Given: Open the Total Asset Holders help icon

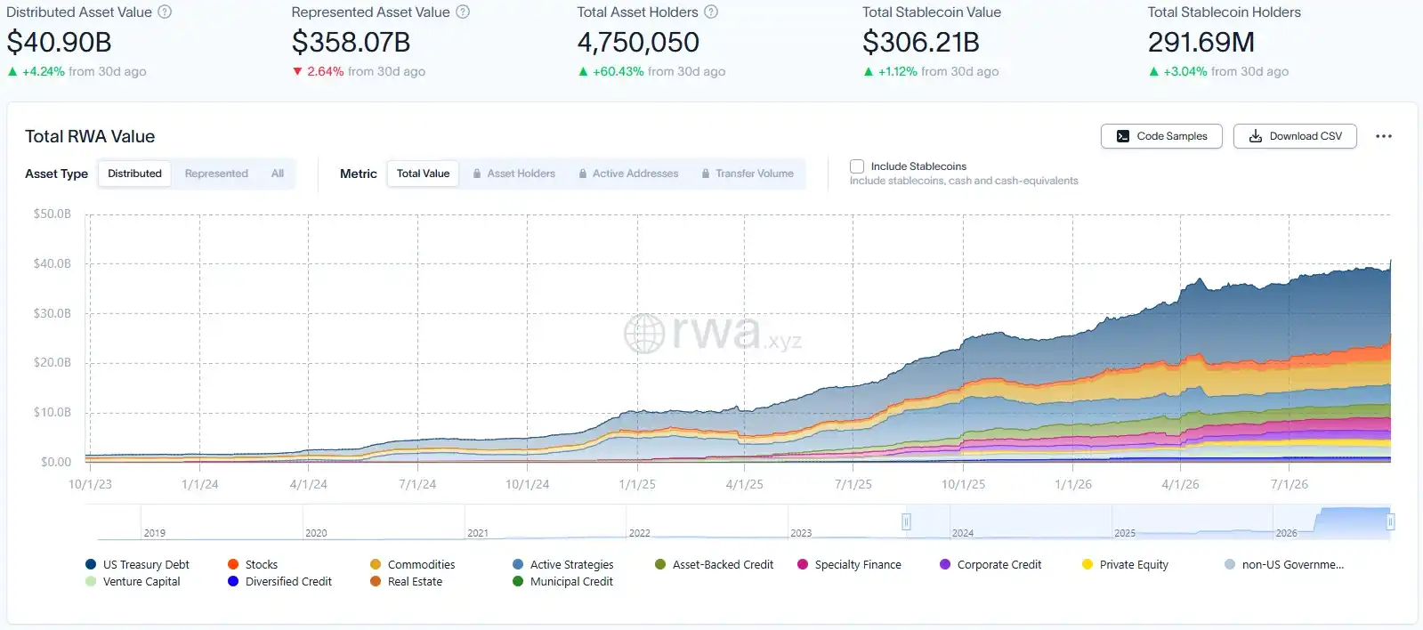Looking at the screenshot, I should (711, 12).
